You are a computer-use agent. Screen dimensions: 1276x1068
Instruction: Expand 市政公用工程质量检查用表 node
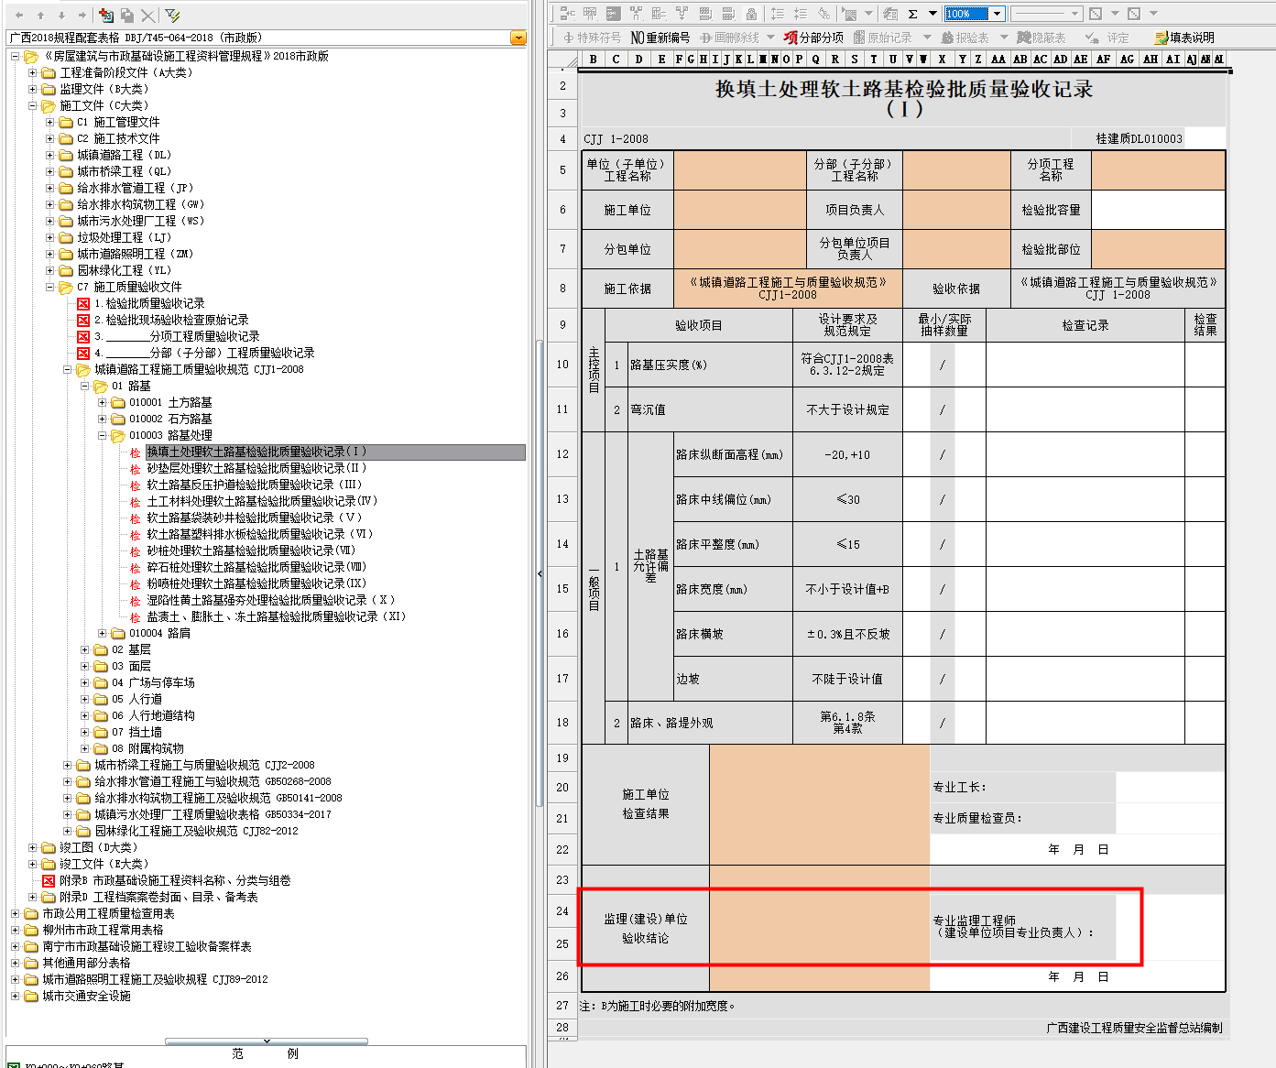coord(15,913)
